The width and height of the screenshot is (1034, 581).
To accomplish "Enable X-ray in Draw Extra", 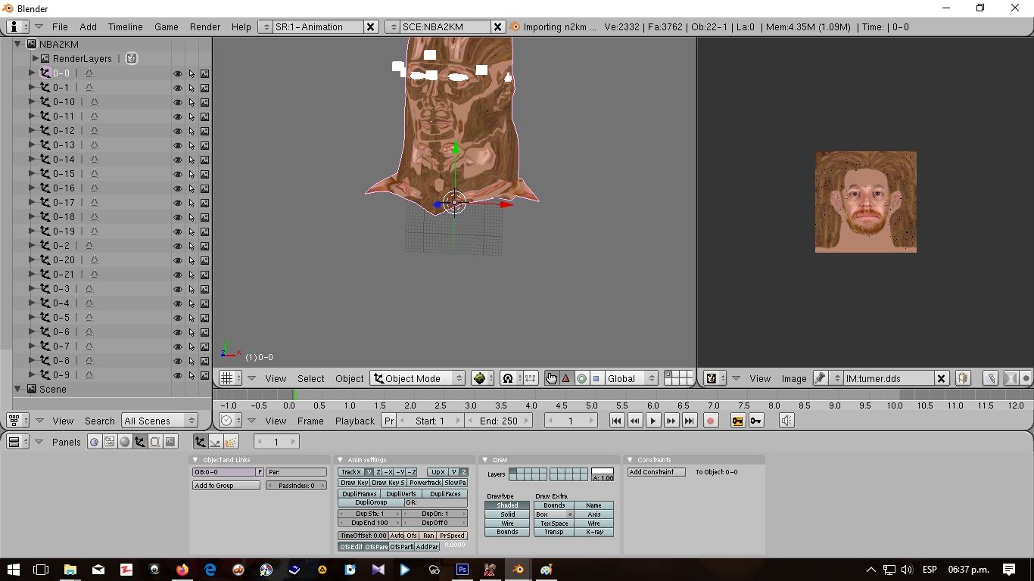I will (593, 533).
